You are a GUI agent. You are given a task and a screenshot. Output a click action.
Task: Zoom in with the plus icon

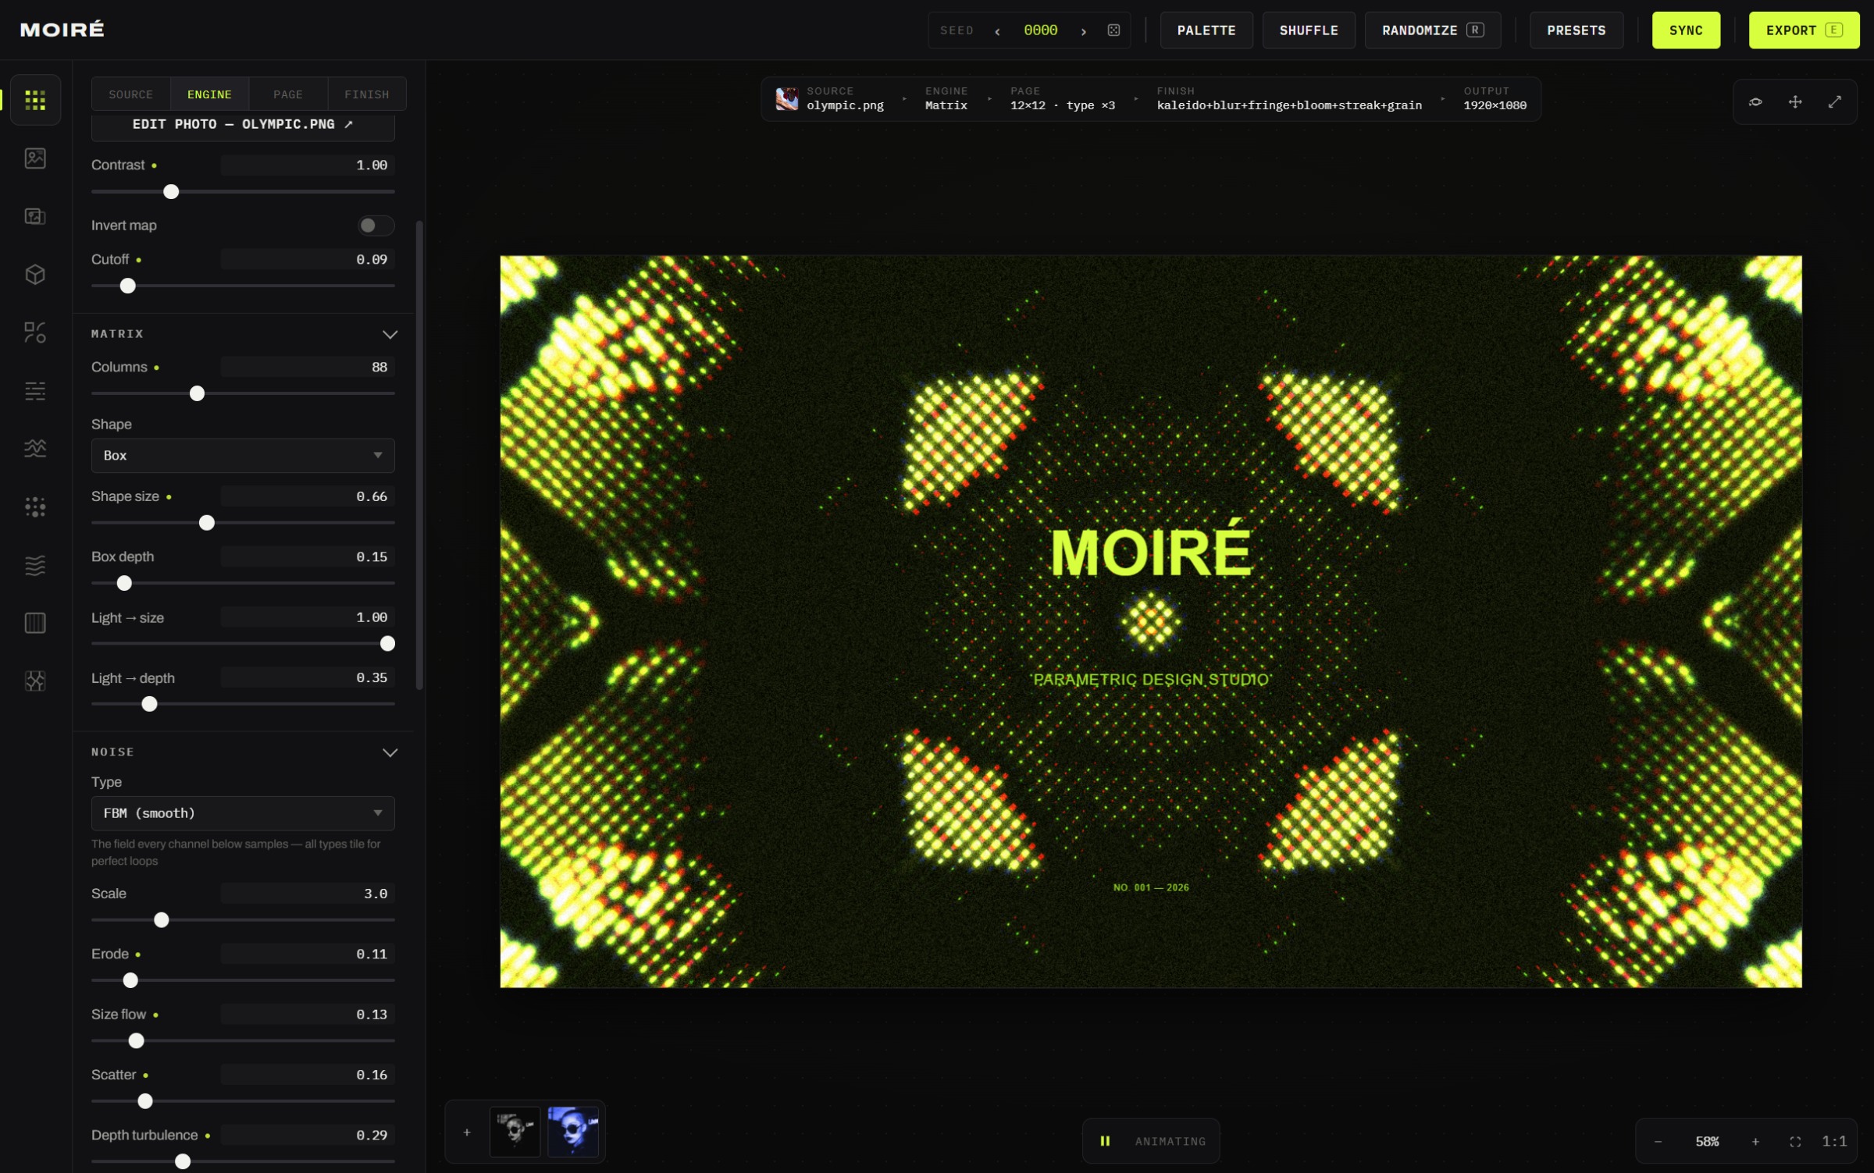[x=1755, y=1142]
